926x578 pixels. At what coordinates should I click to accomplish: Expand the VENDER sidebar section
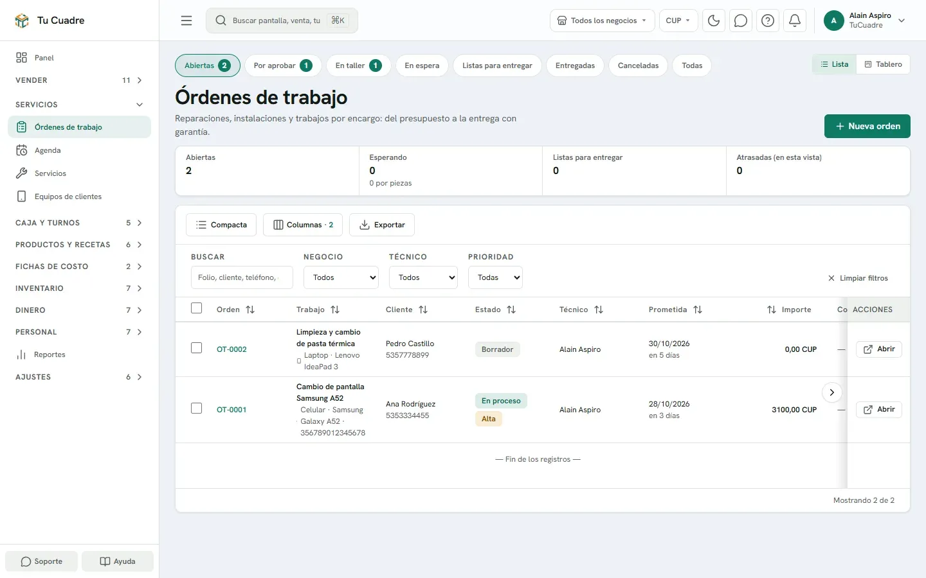pyautogui.click(x=79, y=80)
